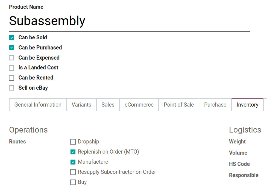Enable Resupply Subcontractor on Order route

[73, 172]
